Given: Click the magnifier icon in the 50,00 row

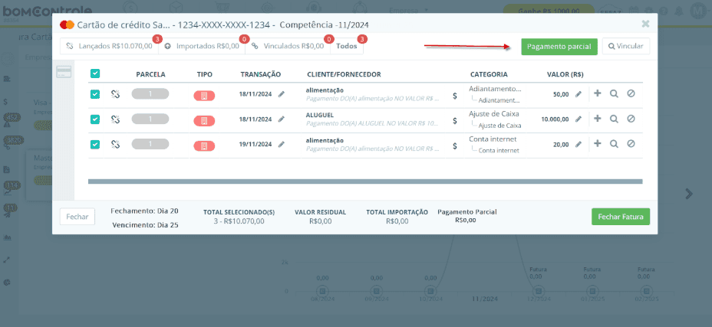Looking at the screenshot, I should point(614,94).
